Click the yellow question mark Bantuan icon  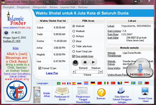coord(101,93)
